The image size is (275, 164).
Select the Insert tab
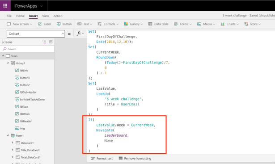[34, 16]
